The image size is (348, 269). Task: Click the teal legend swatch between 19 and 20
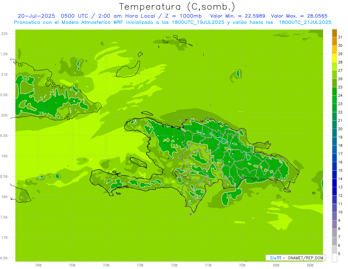tap(334, 133)
